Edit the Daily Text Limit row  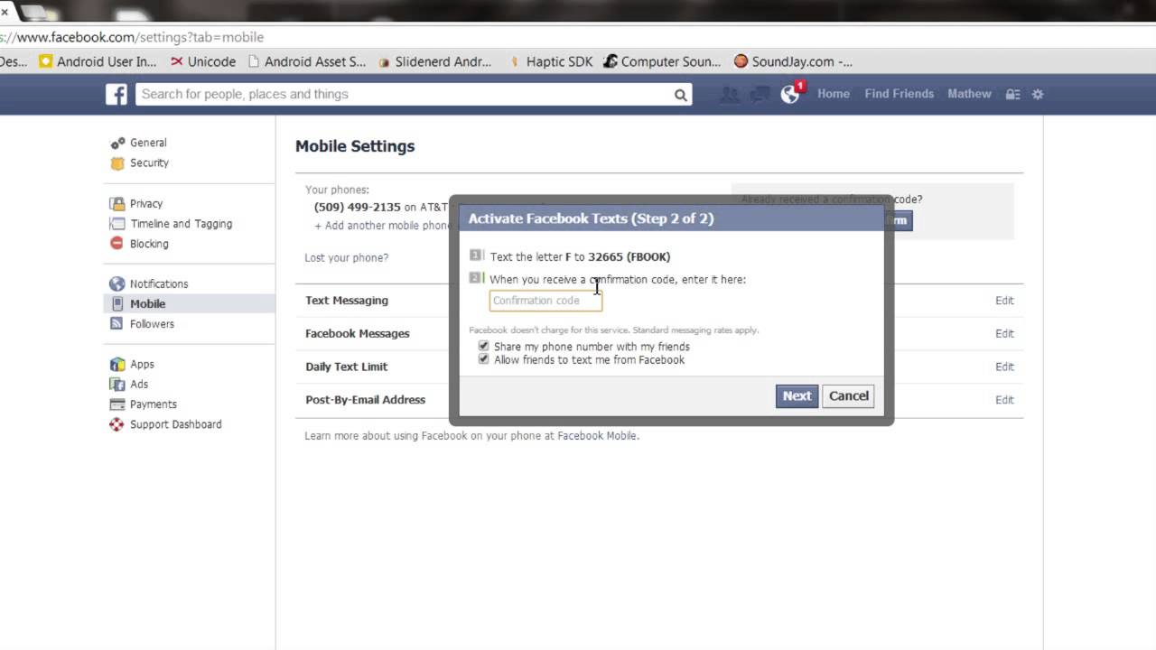coord(1004,367)
